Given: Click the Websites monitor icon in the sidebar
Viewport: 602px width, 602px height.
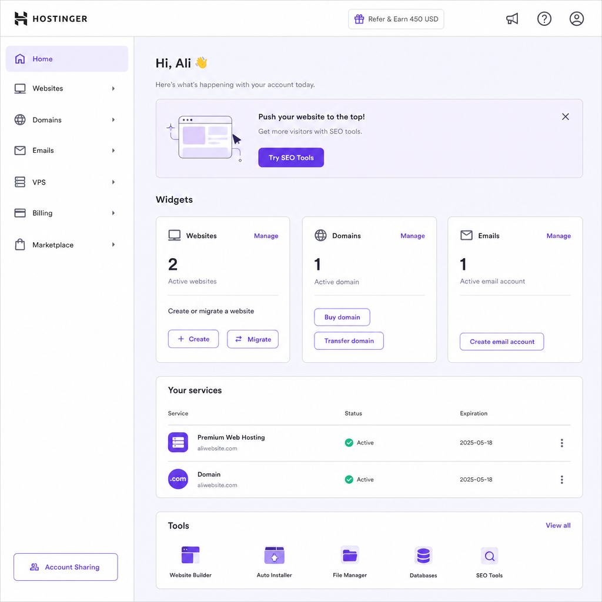Looking at the screenshot, I should (x=20, y=89).
